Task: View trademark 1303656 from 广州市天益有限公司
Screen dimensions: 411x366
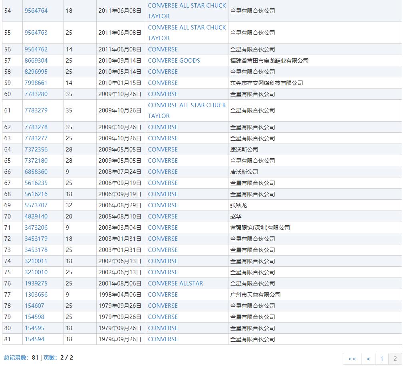Action: point(36,294)
